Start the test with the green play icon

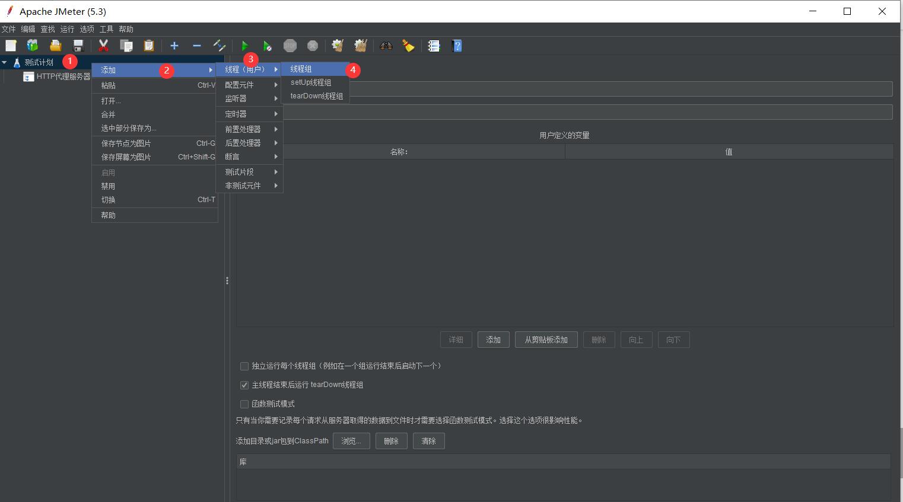[245, 46]
